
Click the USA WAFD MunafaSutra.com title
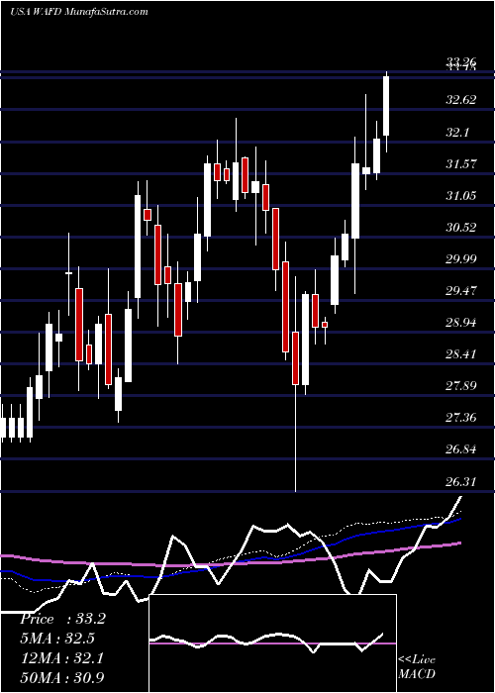(x=78, y=12)
